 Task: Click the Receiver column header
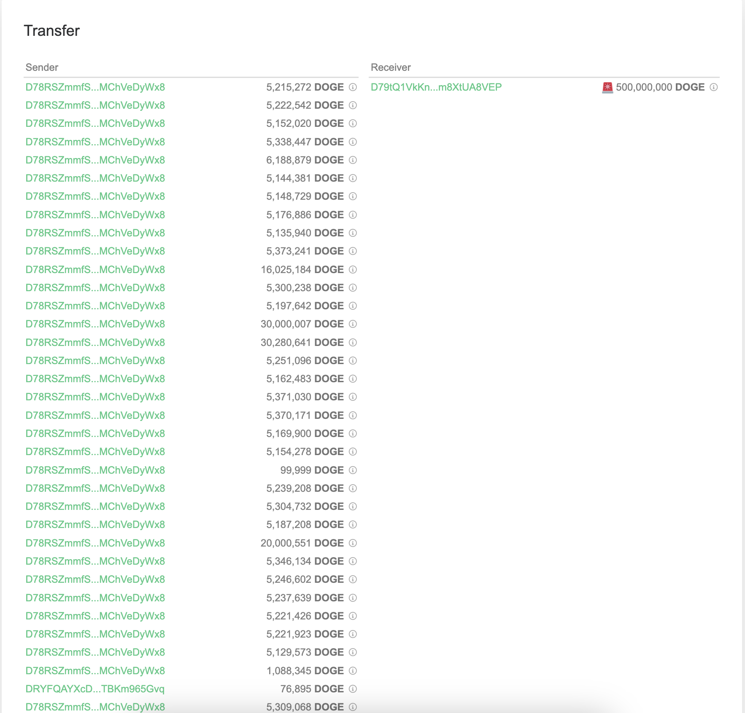click(391, 67)
